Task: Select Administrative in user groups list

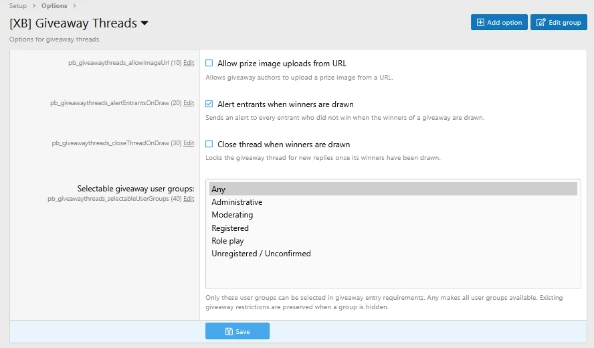Action: (393, 202)
